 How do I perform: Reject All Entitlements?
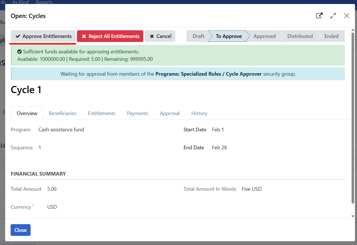[110, 36]
